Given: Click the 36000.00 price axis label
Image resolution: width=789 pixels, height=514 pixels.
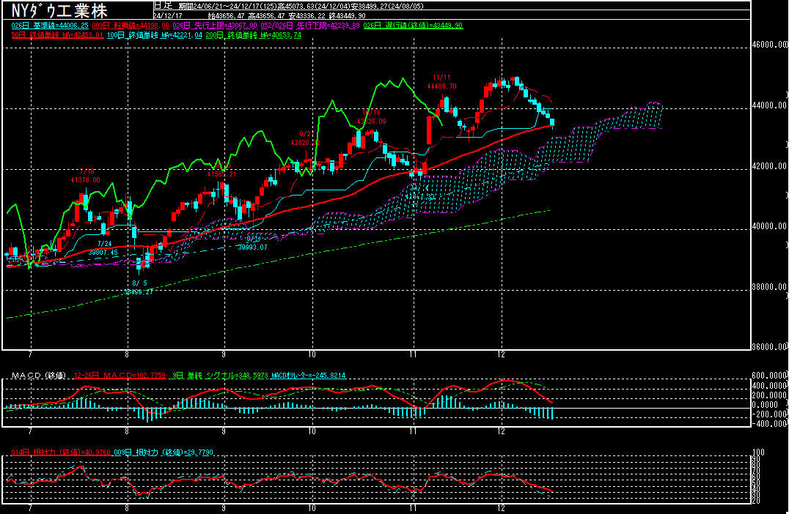Looking at the screenshot, I should (x=770, y=346).
